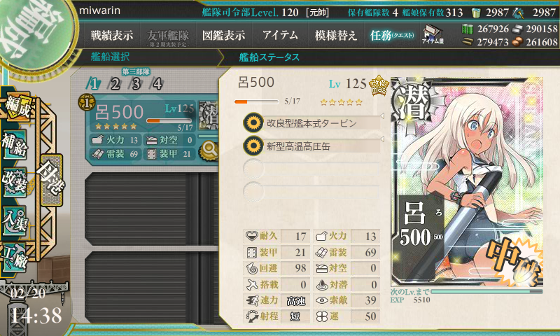The height and width of the screenshot is (336, 560).
Task: Open the 入渠 docking side icon
Action: (x=15, y=220)
